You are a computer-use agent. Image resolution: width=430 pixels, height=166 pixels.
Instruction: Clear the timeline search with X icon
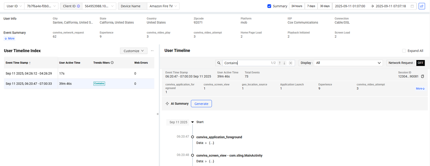(291, 63)
